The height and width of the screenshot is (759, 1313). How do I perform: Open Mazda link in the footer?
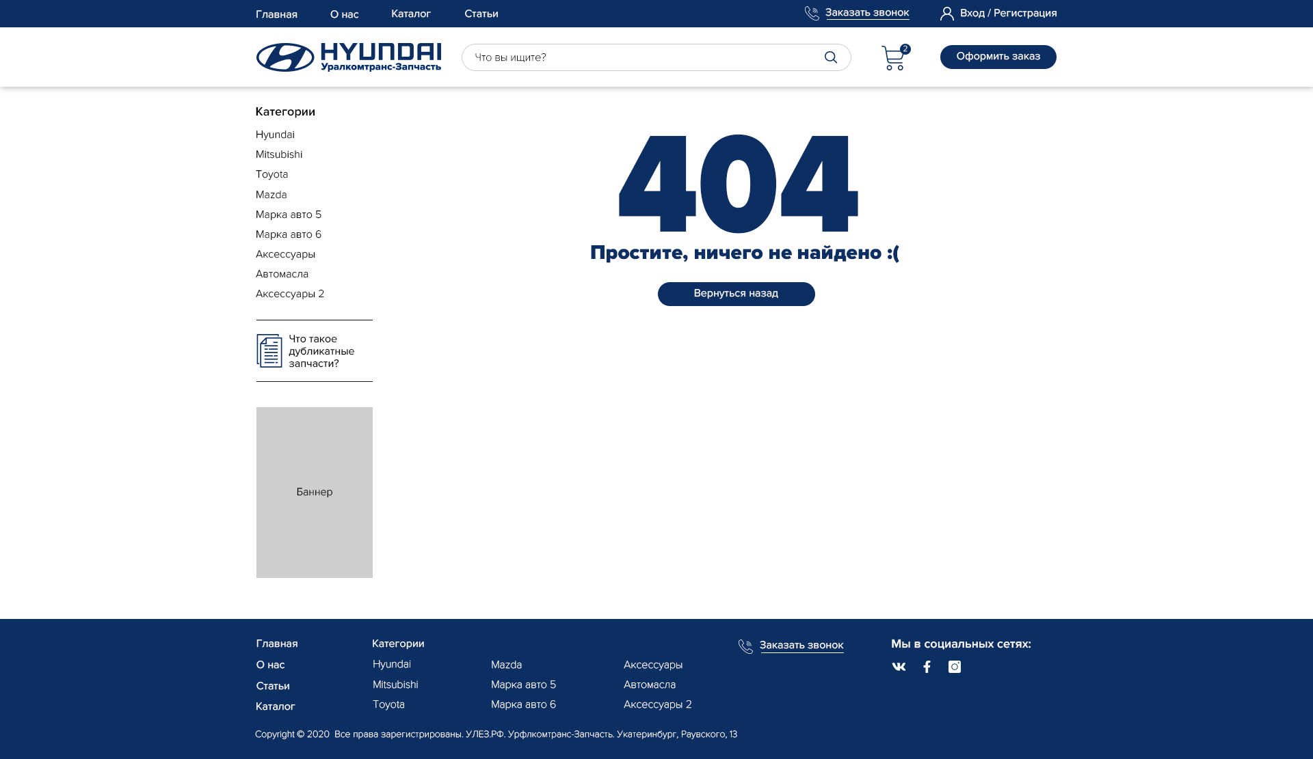506,665
